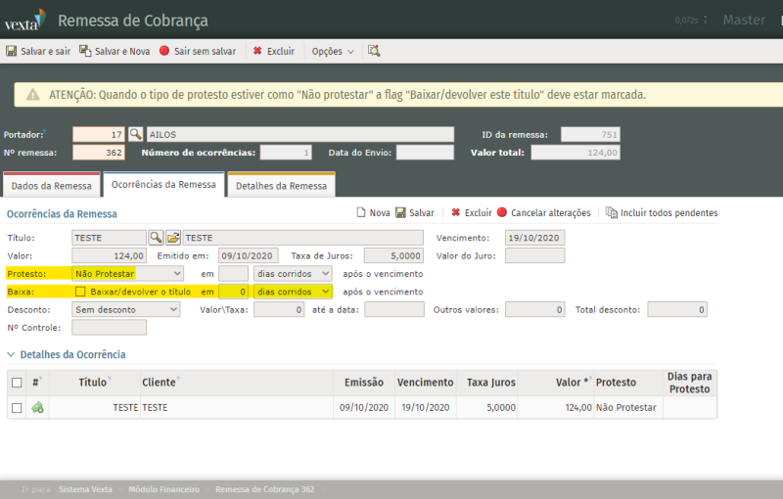Viewport: 783px width, 499px height.
Task: Open the Desconto dropdown
Action: [x=126, y=309]
